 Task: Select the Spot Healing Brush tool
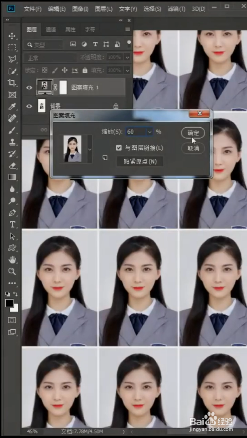pyautogui.click(x=12, y=118)
